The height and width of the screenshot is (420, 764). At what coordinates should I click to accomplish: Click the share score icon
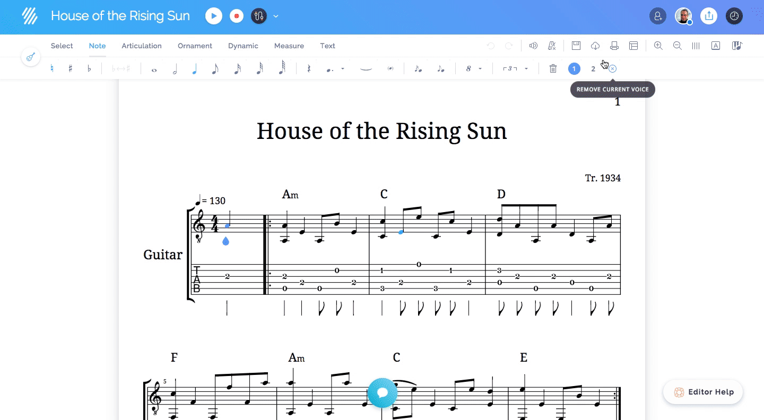click(x=709, y=16)
